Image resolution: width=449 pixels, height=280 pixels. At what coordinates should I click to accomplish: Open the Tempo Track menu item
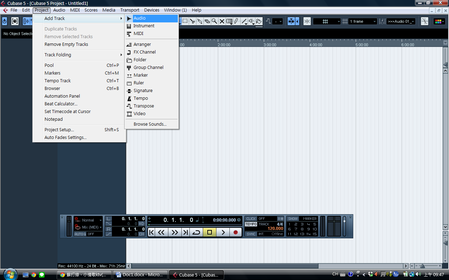click(x=58, y=81)
